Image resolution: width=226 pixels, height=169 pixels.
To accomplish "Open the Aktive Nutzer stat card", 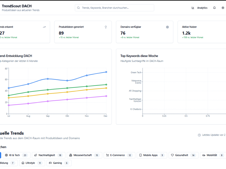I will (x=202, y=32).
